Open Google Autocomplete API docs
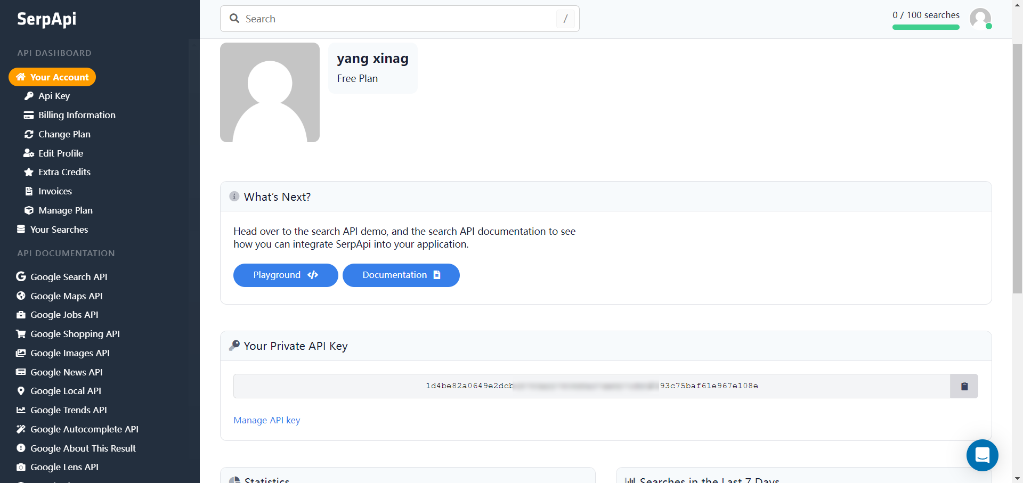This screenshot has height=483, width=1023. click(84, 429)
